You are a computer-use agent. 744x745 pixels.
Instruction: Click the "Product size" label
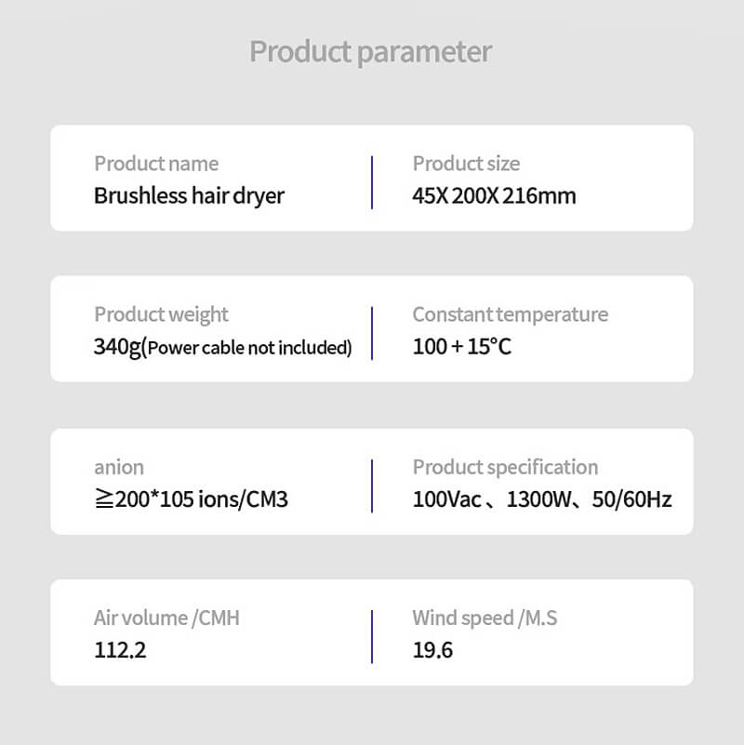[x=466, y=164]
